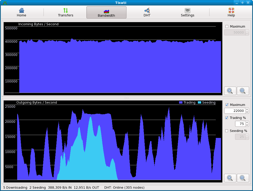The image size is (253, 191).
Task: Click the Trading legend color swatch
Action: (181, 103)
